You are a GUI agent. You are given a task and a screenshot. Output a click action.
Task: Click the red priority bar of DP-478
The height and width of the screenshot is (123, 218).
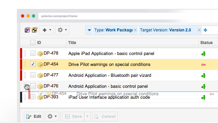pyautogui.click(x=21, y=53)
